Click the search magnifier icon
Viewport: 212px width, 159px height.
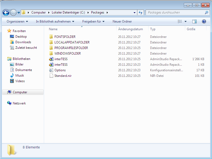point(206,12)
